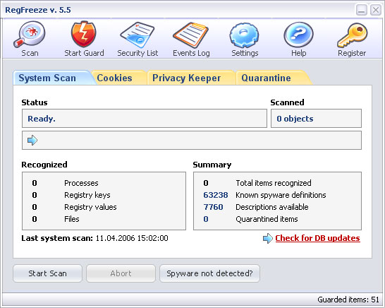Switch to the Cookies tab
The image size is (385, 308).
pyautogui.click(x=119, y=78)
